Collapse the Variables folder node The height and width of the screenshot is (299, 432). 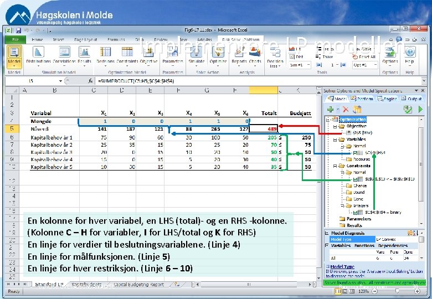coord(335,140)
